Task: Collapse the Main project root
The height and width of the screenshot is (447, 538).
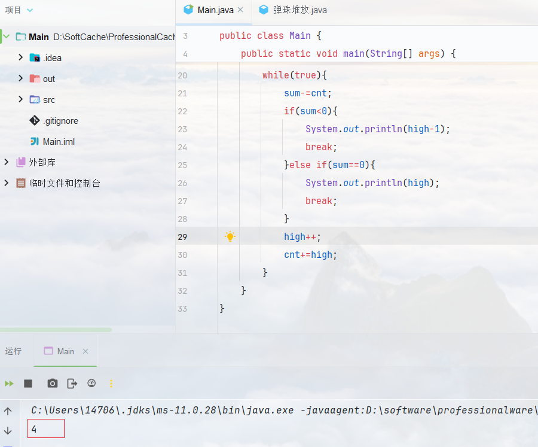Action: point(7,37)
